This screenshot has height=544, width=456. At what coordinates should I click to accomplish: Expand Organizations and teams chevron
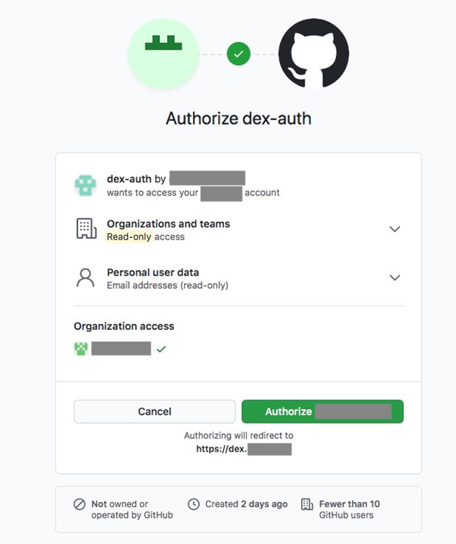coord(394,229)
